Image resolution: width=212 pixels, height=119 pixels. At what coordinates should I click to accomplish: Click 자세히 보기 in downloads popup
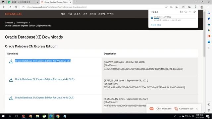click(156, 25)
